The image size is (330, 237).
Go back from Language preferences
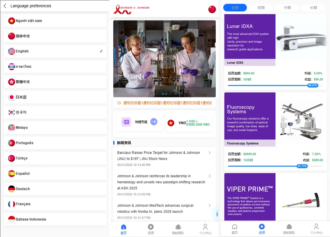[x=5, y=6]
